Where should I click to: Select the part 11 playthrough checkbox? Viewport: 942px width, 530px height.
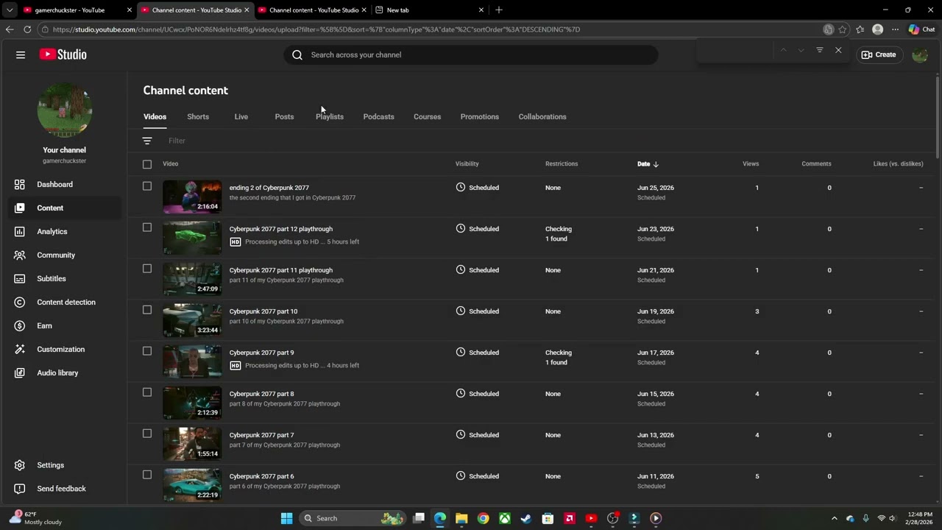pos(147,269)
